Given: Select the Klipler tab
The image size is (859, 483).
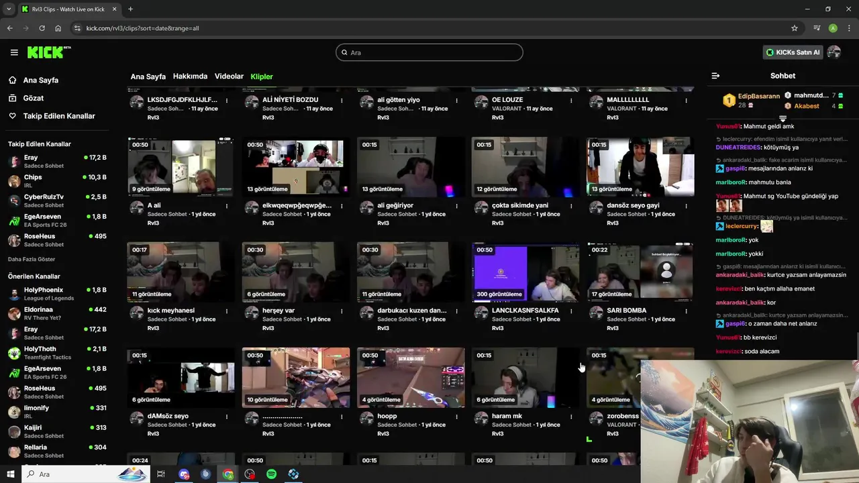Looking at the screenshot, I should click(262, 76).
